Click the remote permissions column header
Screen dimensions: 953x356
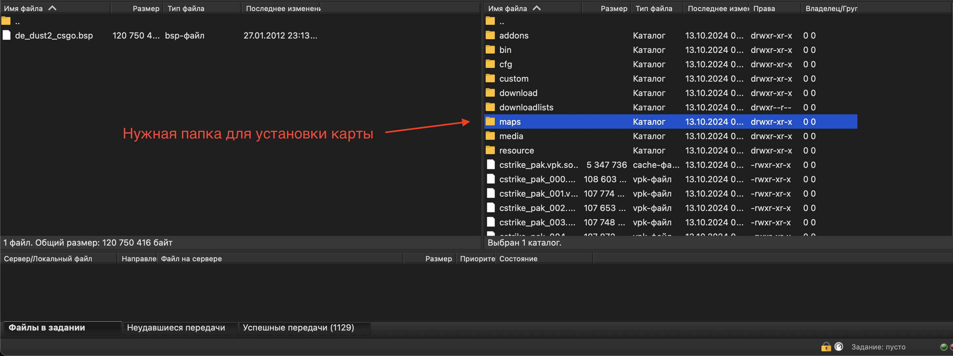[x=764, y=8]
